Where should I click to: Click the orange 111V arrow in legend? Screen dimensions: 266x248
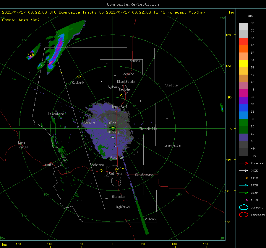[x=244, y=178]
